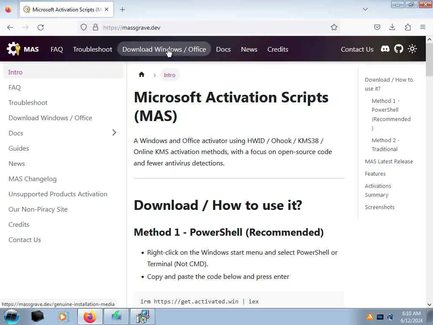Open News in left sidebar

click(x=63, y=163)
